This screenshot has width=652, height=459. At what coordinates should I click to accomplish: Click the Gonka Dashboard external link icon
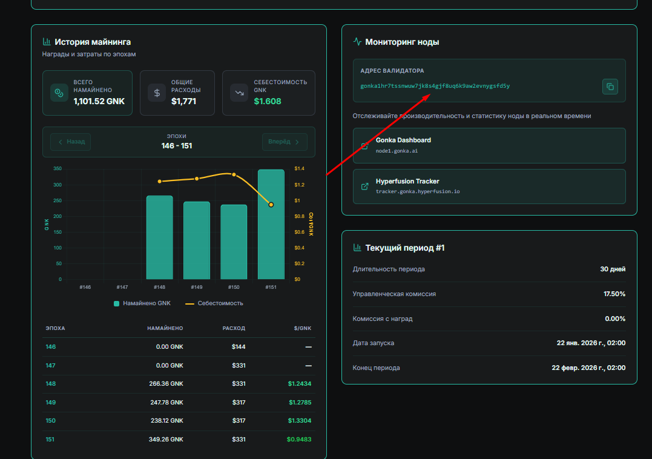pos(364,145)
